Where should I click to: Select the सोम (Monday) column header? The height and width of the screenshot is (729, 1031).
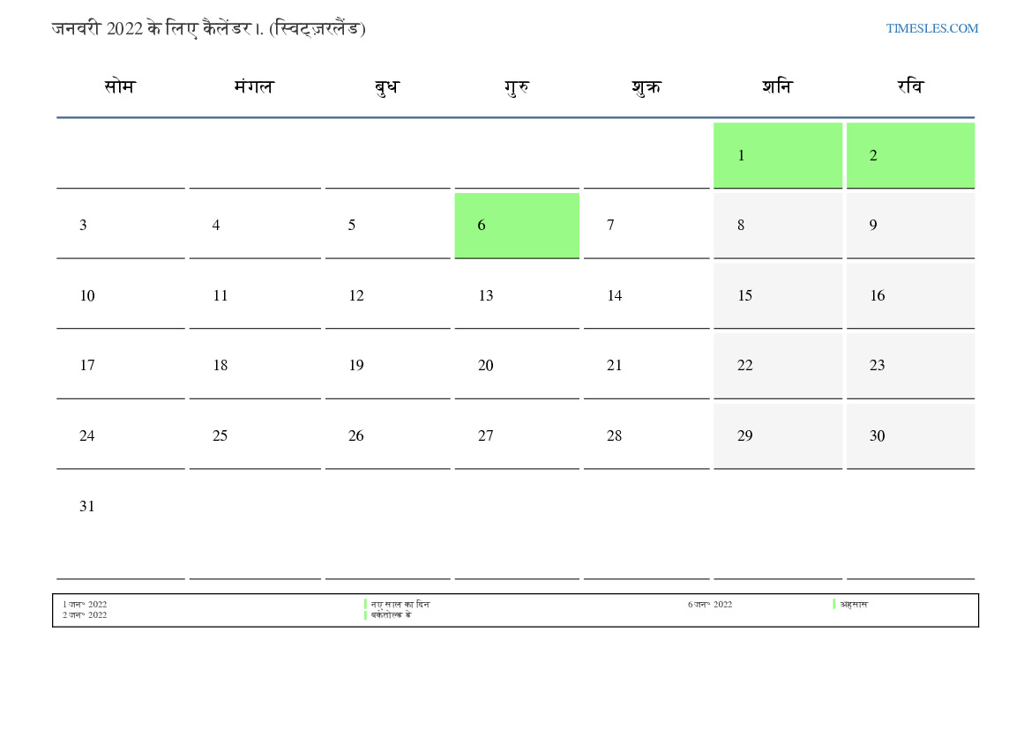[120, 87]
